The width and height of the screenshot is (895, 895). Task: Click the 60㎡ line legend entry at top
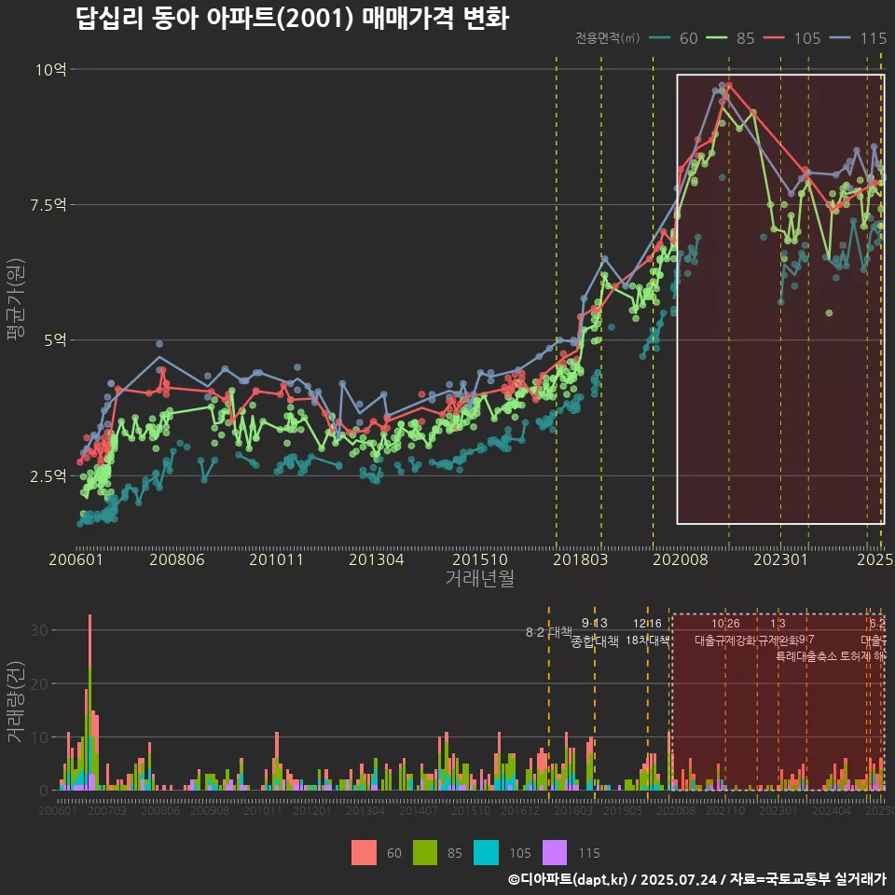[x=673, y=38]
